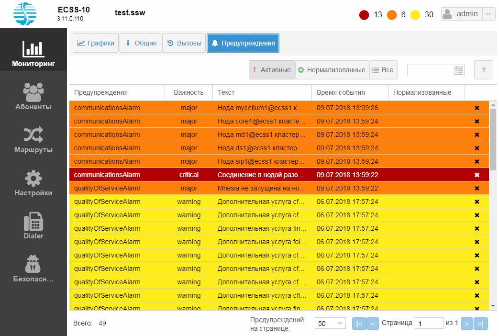Go to the last page button
499x336 pixels.
(x=481, y=324)
